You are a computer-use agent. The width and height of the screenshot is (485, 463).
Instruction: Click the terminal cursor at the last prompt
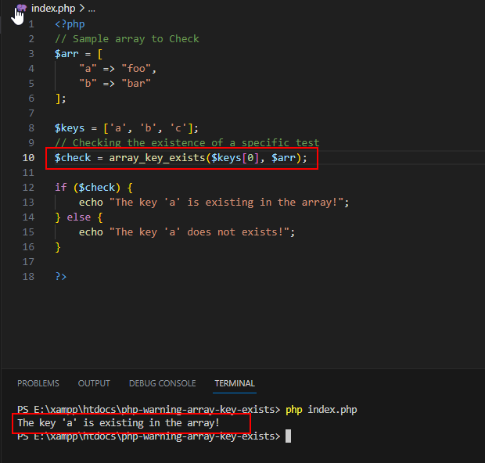click(x=288, y=436)
